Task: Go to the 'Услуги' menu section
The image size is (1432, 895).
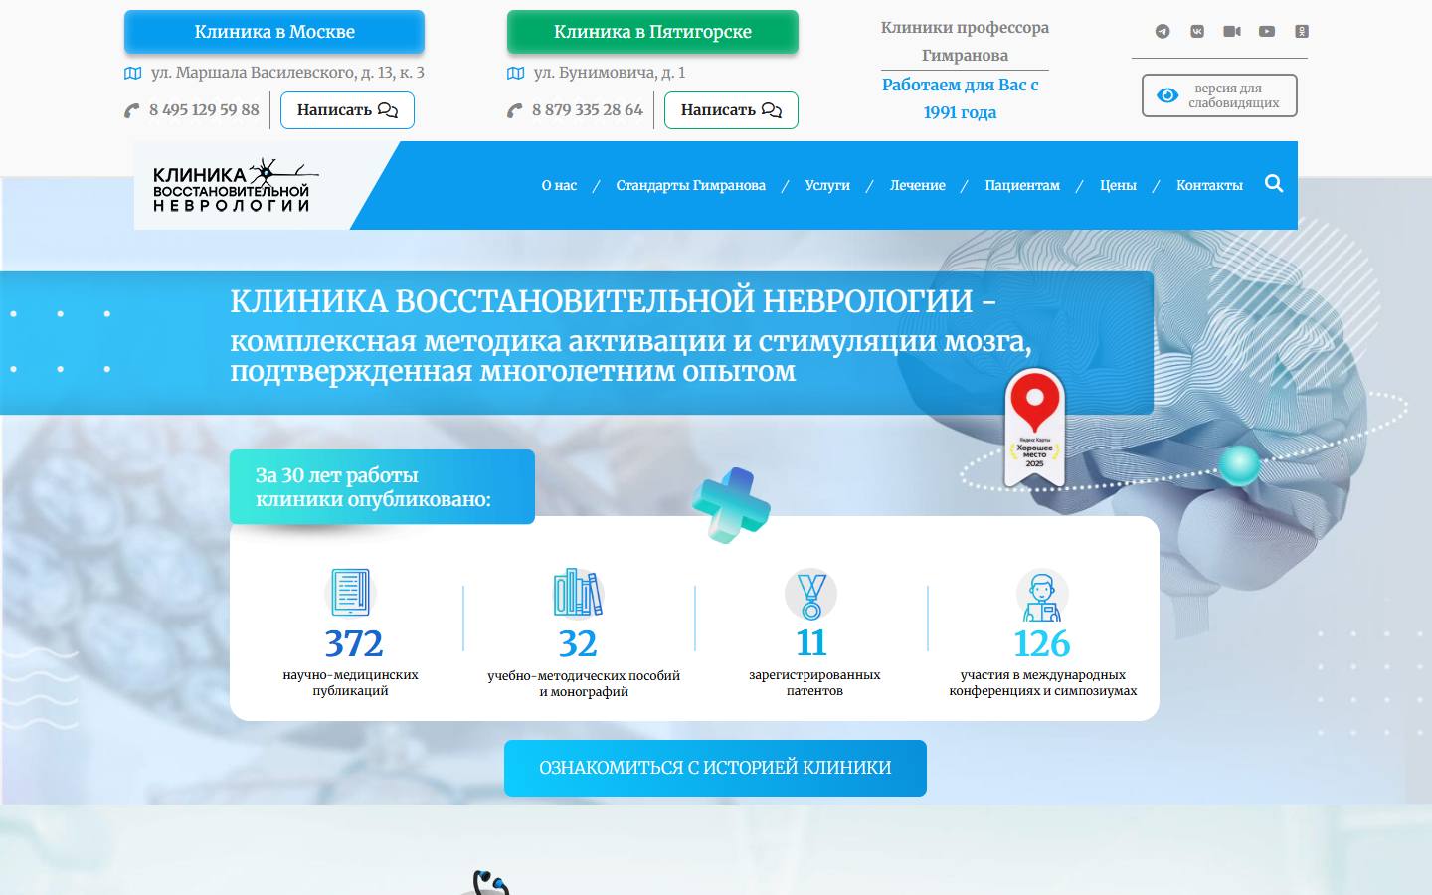Action: [827, 185]
